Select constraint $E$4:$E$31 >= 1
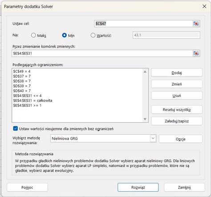The width and height of the screenshot is (211, 197). click(27, 105)
